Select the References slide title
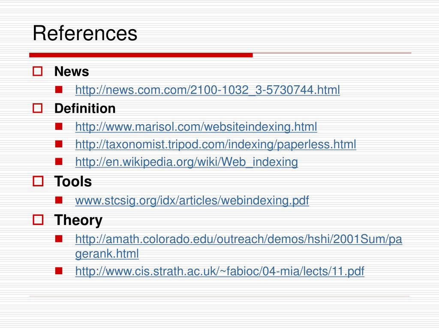The width and height of the screenshot is (439, 329). coord(85,33)
